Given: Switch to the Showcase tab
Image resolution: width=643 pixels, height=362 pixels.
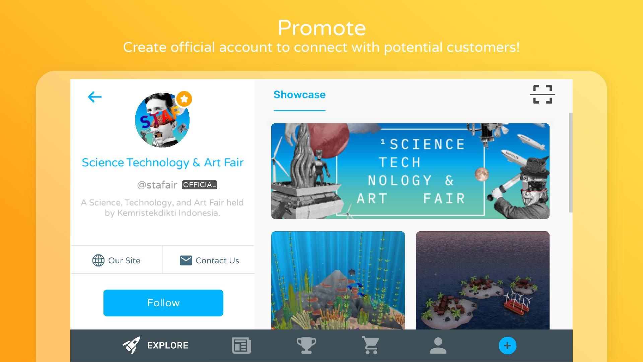Looking at the screenshot, I should 299,95.
